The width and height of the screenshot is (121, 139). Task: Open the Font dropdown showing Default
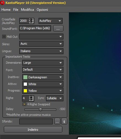(x=43, y=70)
